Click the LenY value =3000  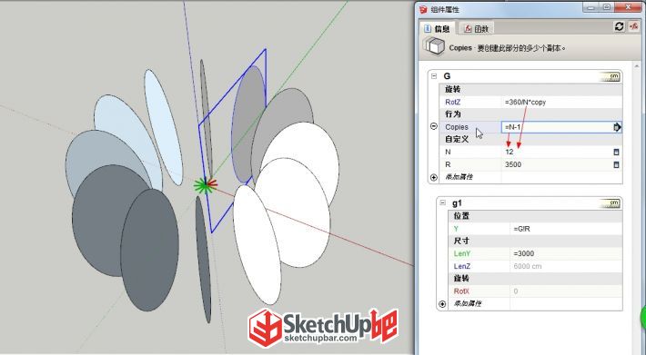pos(566,254)
